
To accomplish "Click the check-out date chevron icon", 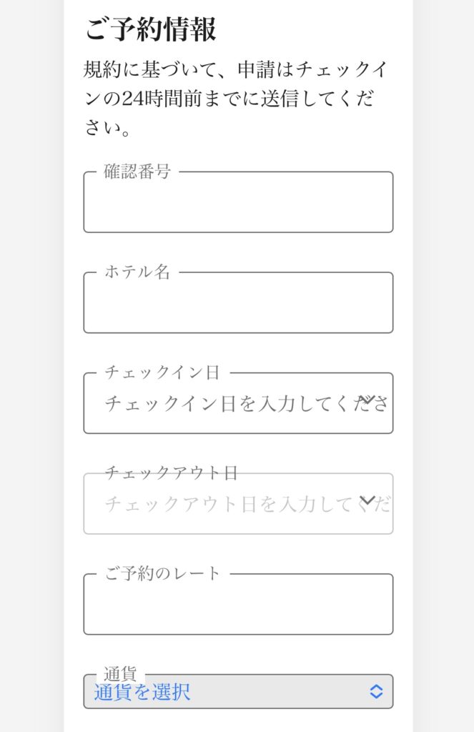I will coord(367,500).
